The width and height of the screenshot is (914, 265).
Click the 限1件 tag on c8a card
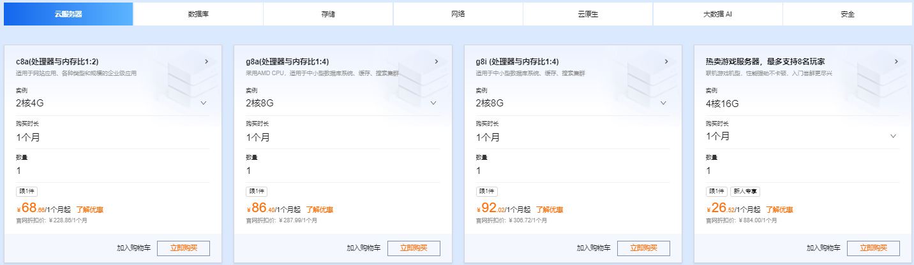tap(27, 191)
